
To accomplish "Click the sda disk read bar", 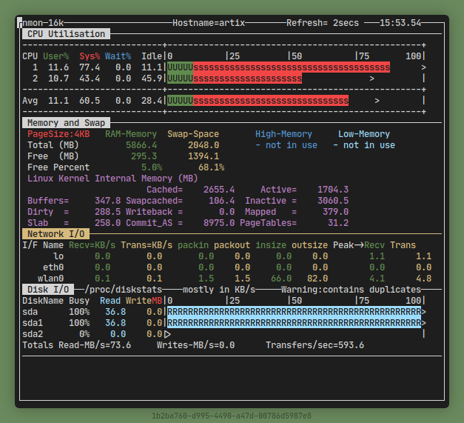I will (x=294, y=312).
